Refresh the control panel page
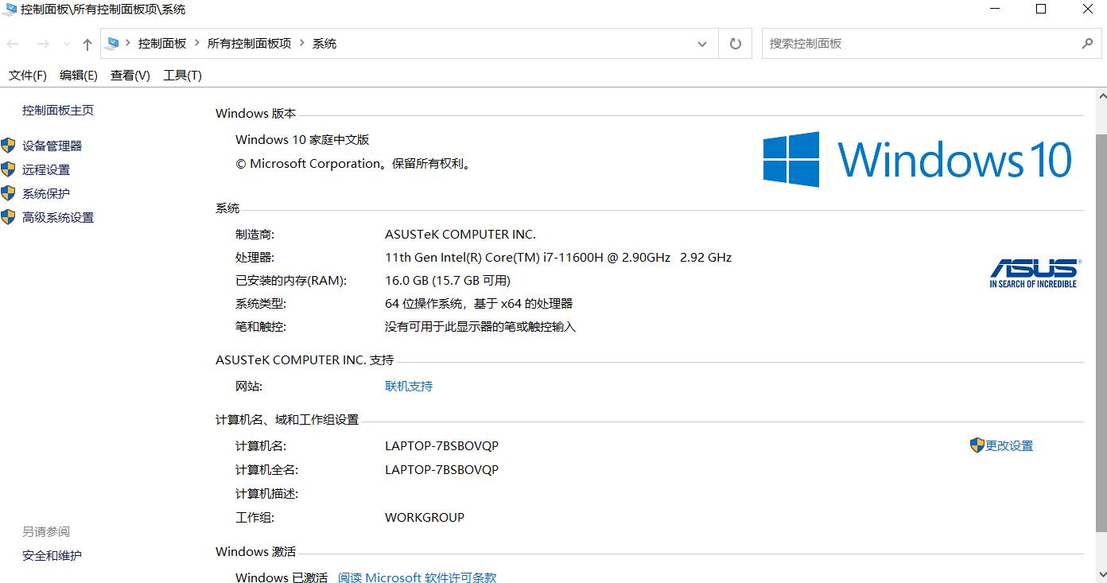This screenshot has height=583, width=1107. (735, 44)
